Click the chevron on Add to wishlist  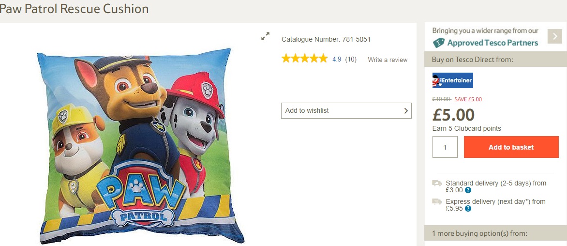(x=406, y=110)
